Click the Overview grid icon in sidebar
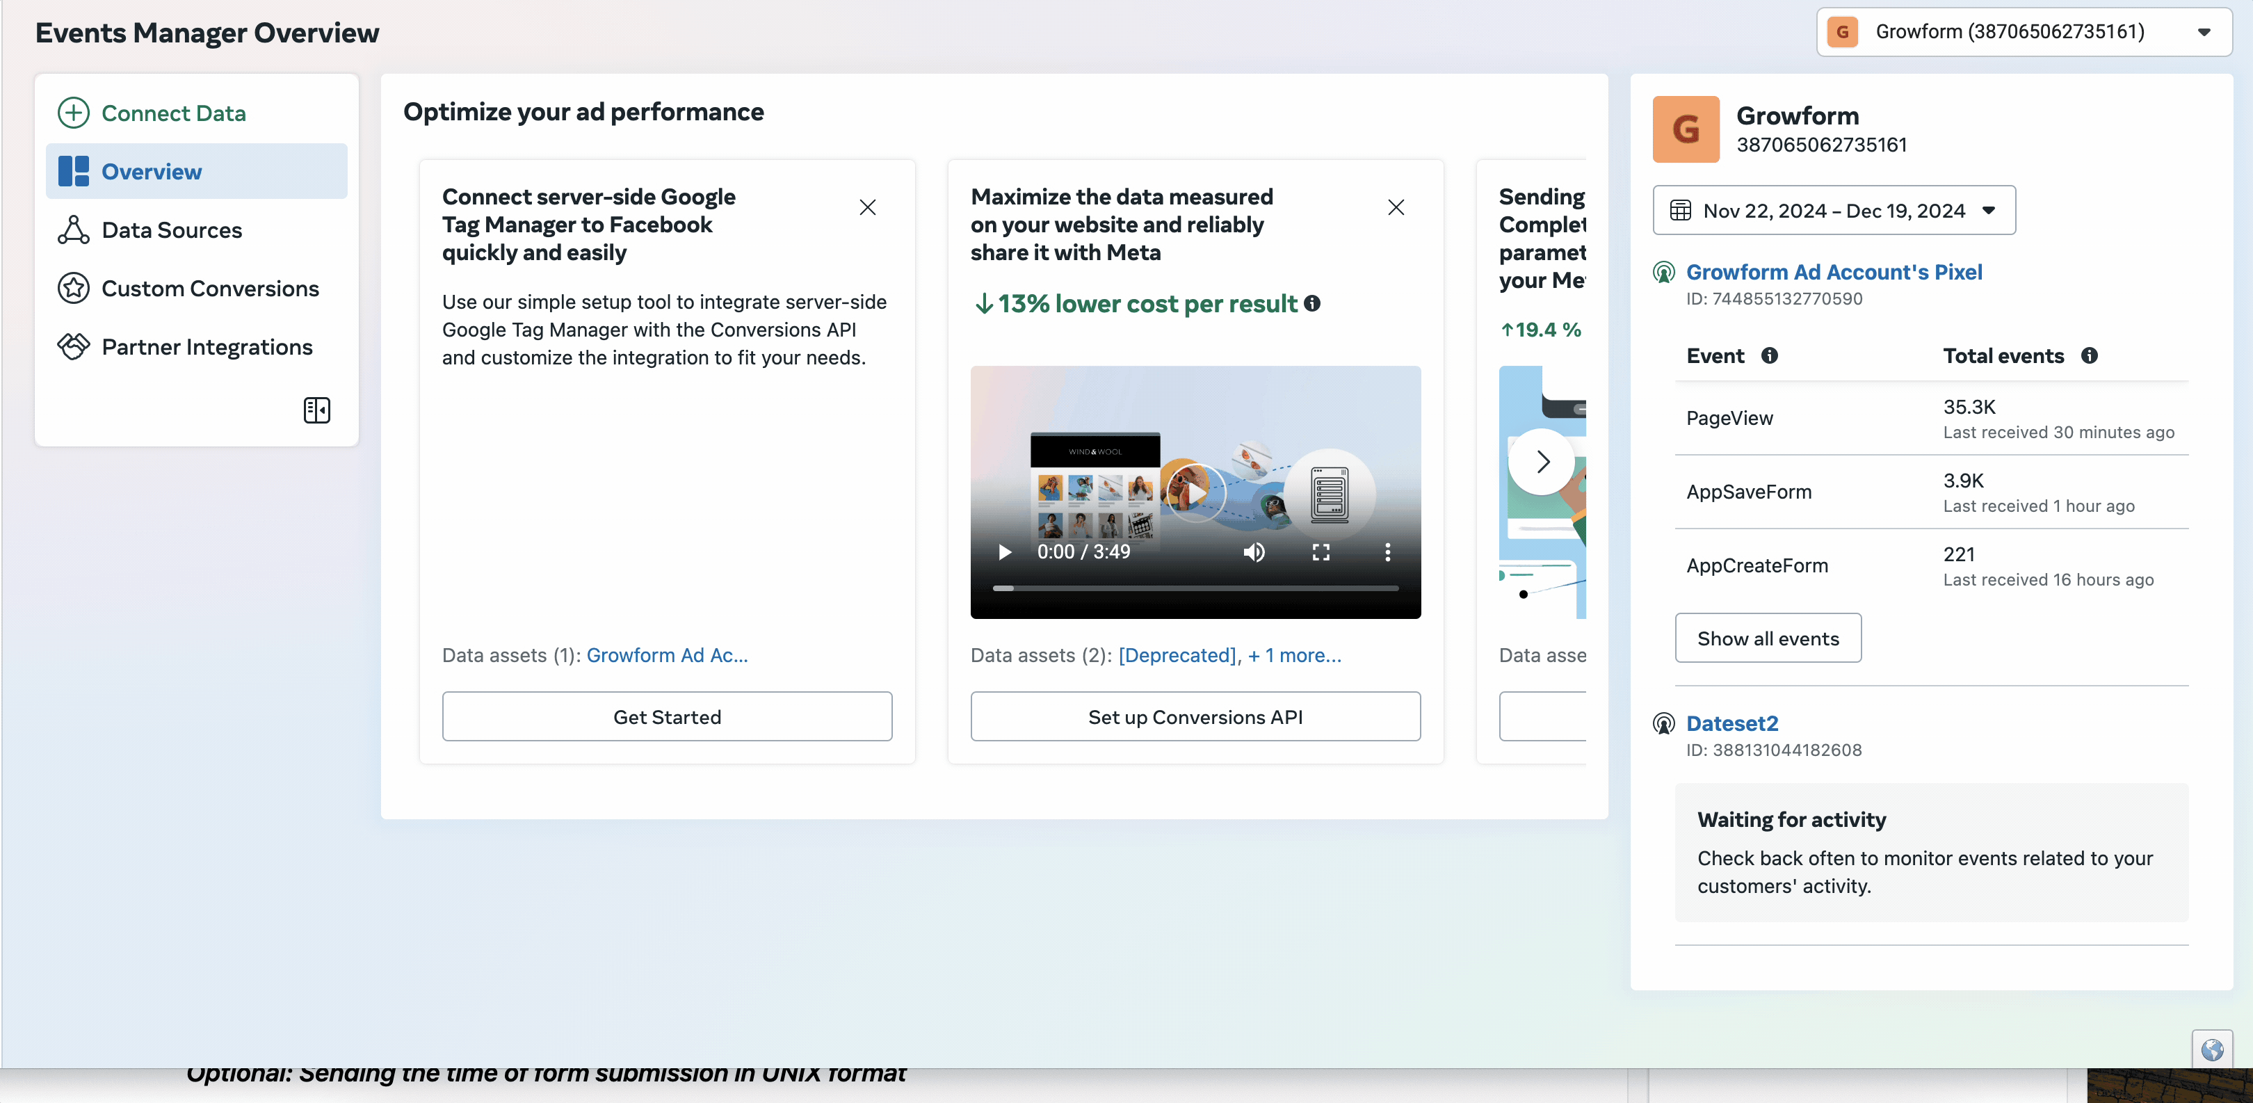This screenshot has height=1103, width=2253. [74, 172]
